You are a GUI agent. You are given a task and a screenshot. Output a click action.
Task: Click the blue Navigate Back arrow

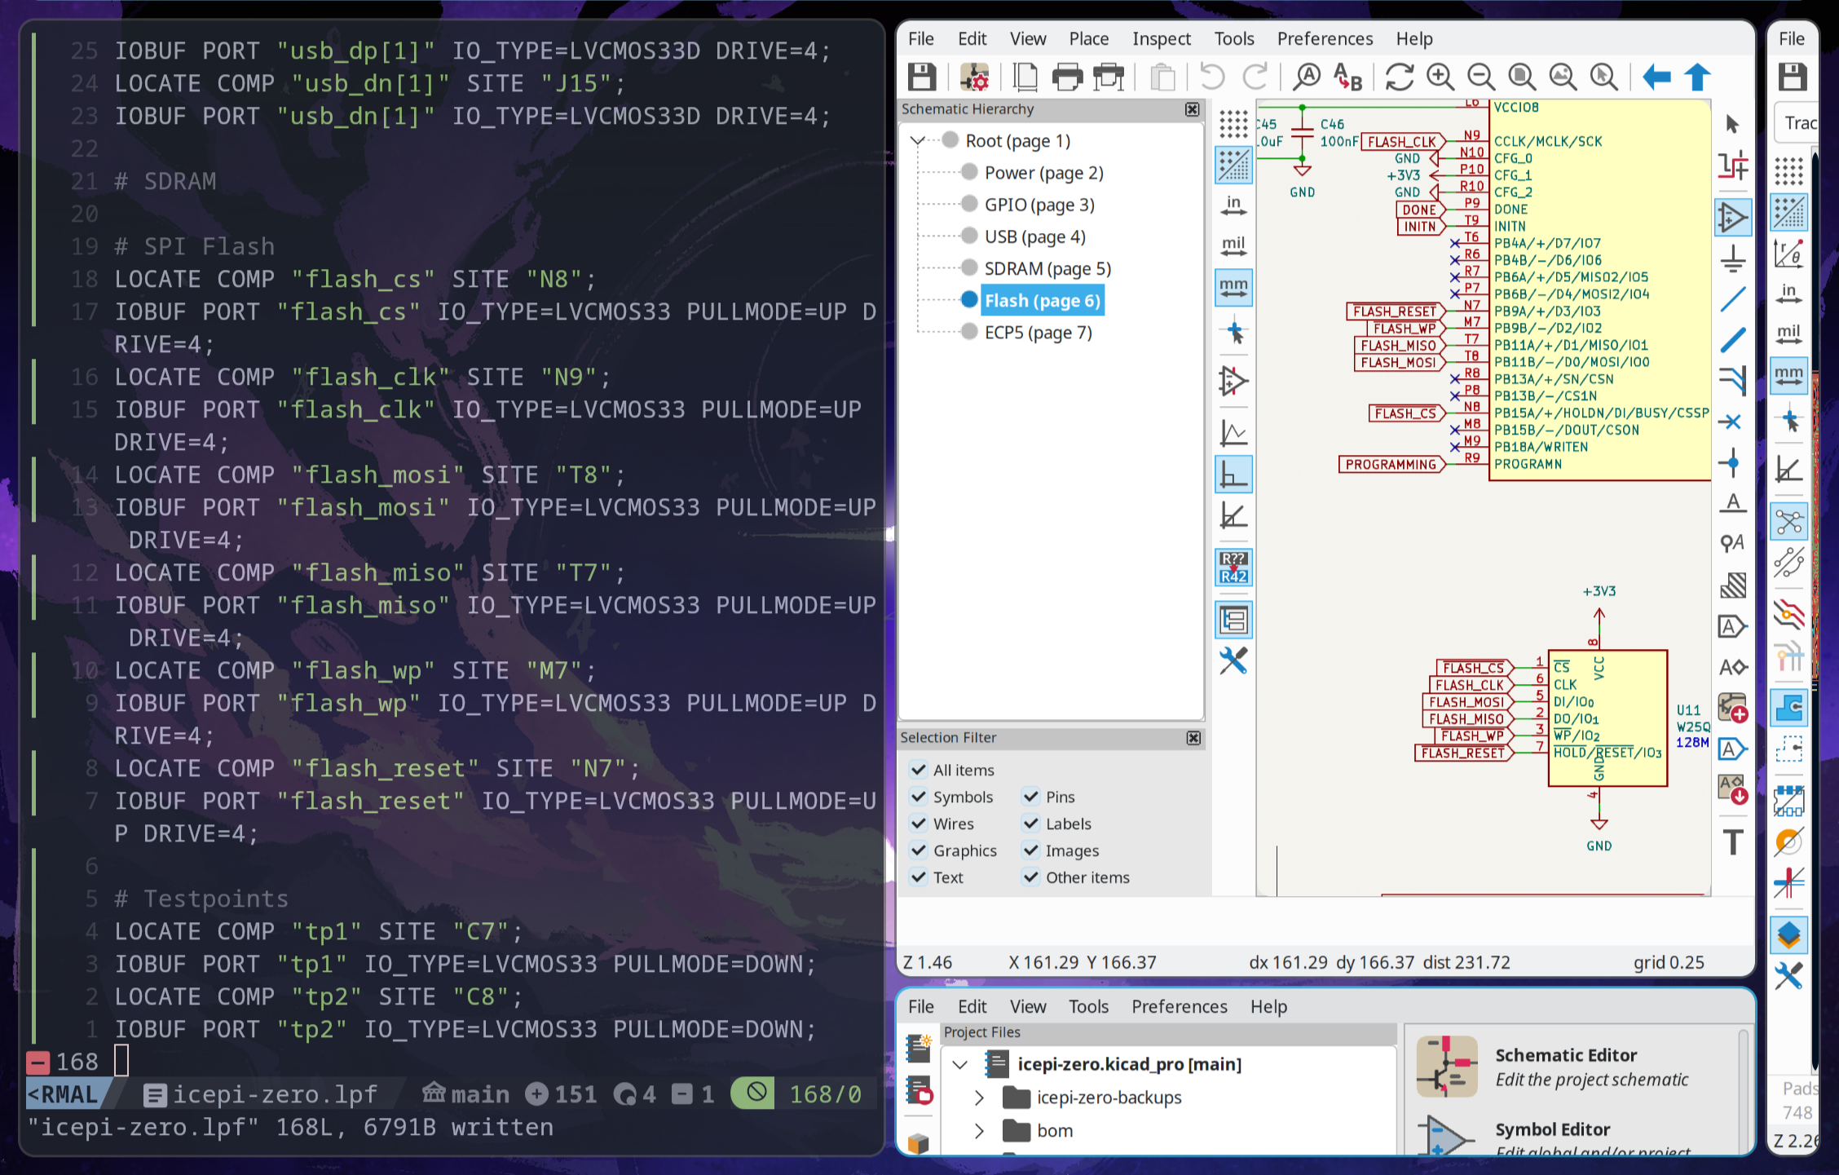pos(1656,77)
